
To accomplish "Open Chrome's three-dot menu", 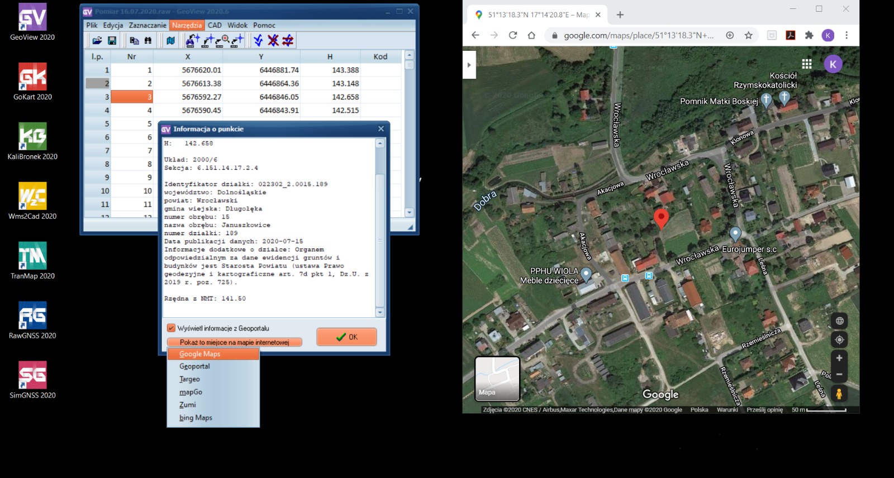I will 847,35.
